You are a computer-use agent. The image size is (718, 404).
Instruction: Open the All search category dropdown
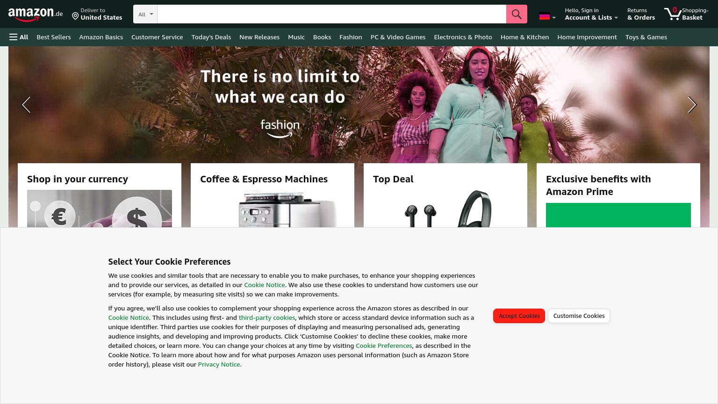(x=145, y=14)
